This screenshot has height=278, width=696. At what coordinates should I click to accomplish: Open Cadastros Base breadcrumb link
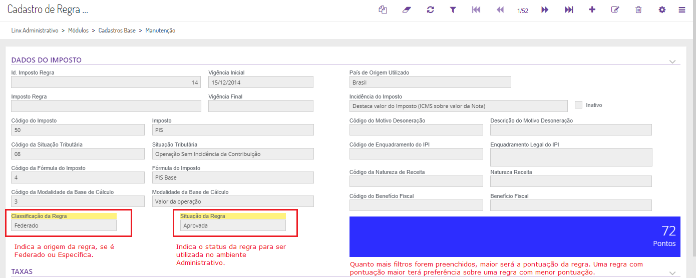coord(117,30)
